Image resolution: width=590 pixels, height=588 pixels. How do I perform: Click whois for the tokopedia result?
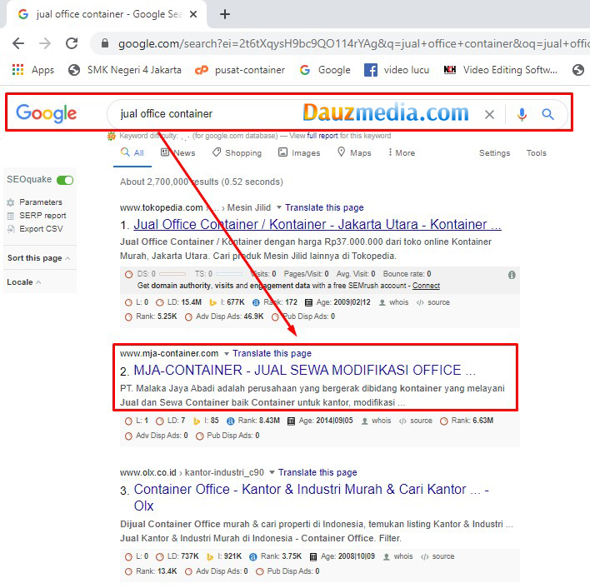point(394,302)
